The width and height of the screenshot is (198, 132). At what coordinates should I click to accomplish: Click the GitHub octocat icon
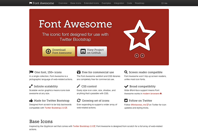pos(83,51)
